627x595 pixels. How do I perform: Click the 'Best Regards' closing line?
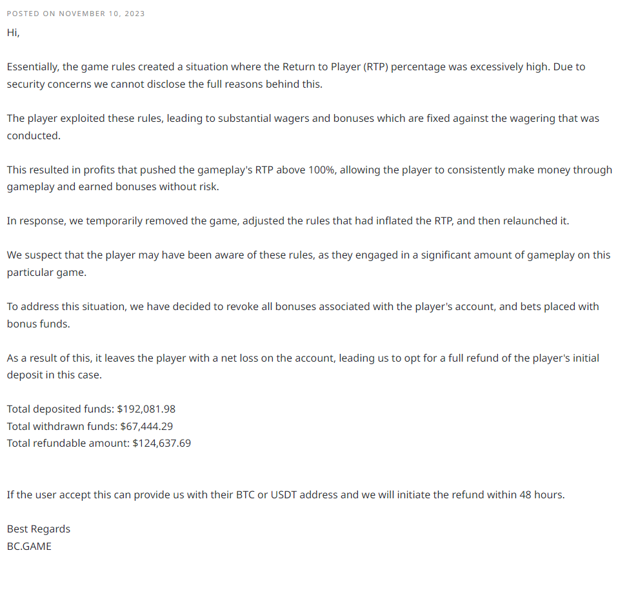[39, 529]
